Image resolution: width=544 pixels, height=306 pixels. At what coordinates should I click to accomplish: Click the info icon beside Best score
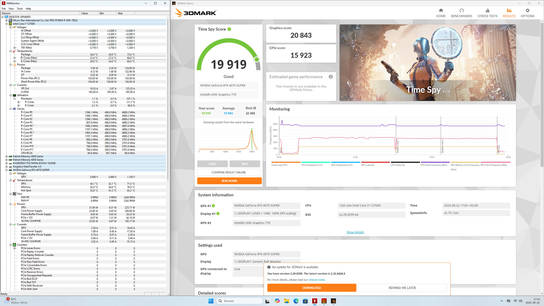tap(255, 108)
